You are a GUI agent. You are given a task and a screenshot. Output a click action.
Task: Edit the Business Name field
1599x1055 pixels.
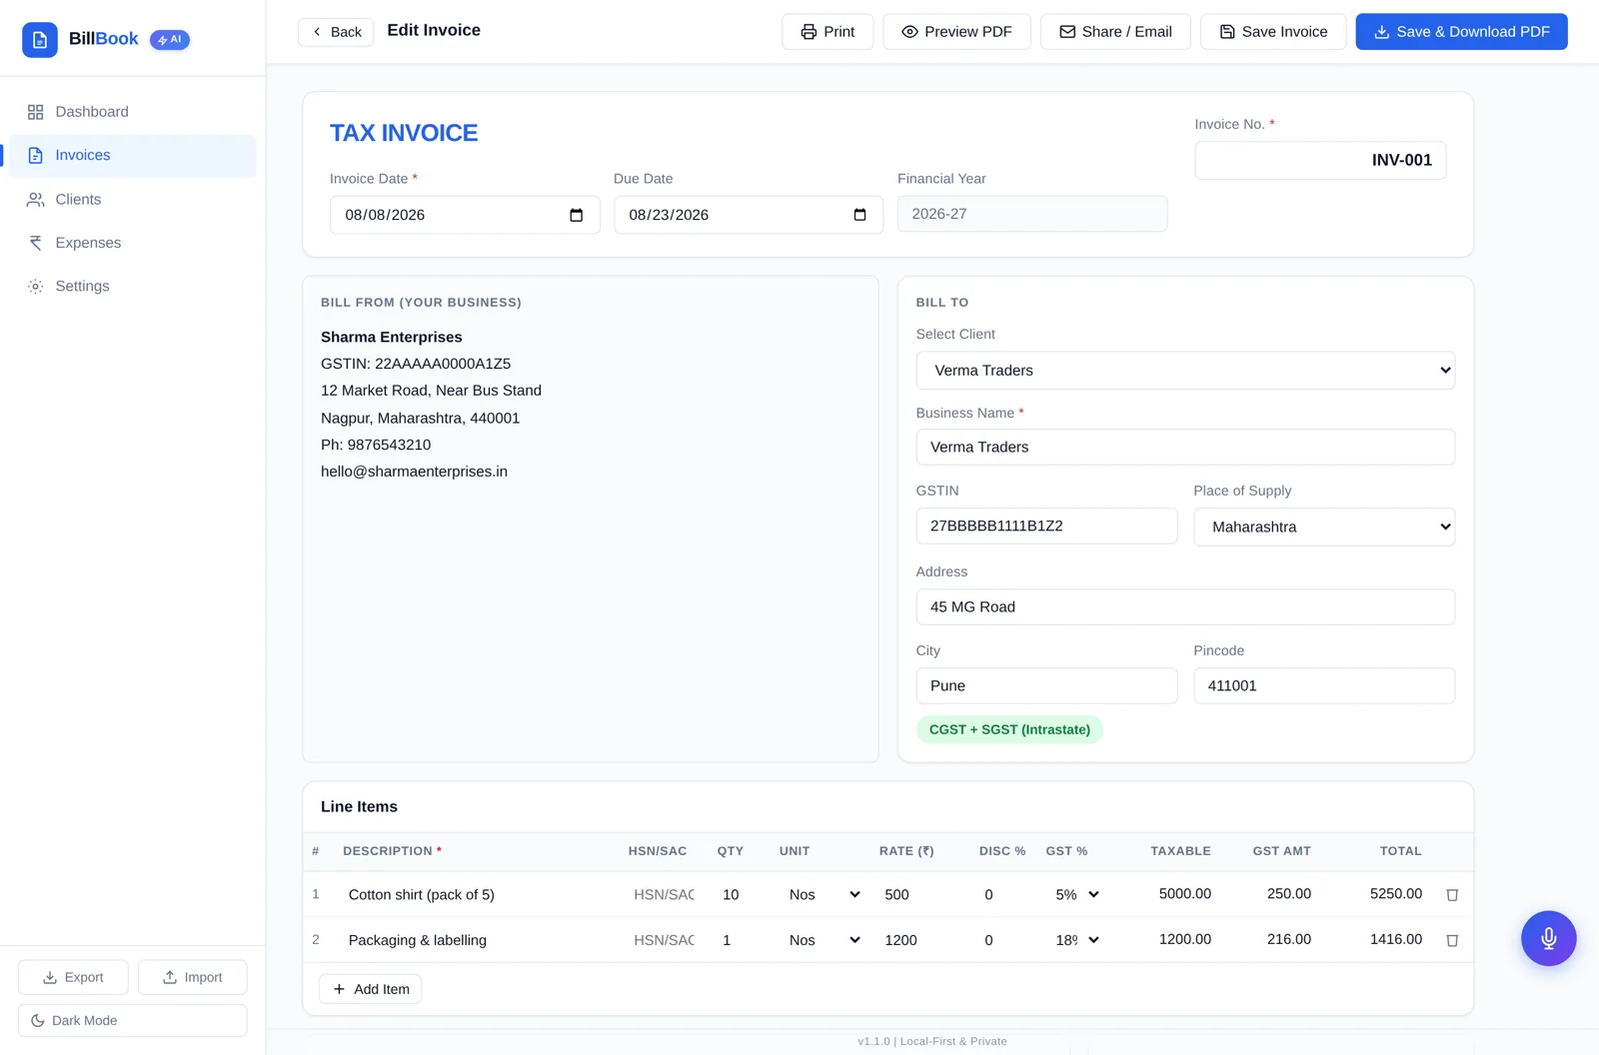(1185, 447)
